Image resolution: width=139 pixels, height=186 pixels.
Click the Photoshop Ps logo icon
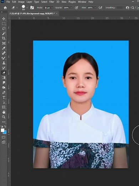click(x=2, y=1)
